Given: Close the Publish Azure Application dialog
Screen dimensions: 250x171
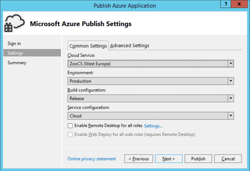Looking at the screenshot, I should [239, 4].
